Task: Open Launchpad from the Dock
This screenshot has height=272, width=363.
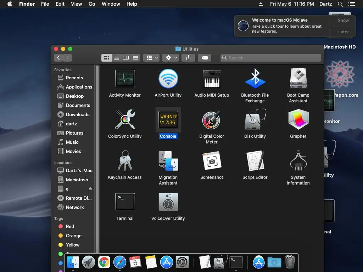Action: pyautogui.click(x=89, y=262)
